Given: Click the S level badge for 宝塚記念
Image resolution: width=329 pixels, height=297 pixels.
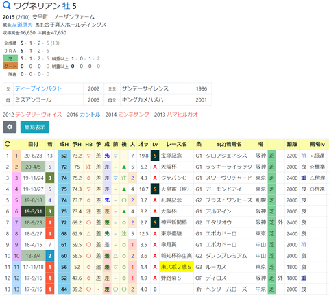Looking at the screenshot, I should pos(155,156).
